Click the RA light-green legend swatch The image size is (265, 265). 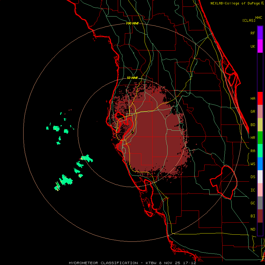coord(260,151)
